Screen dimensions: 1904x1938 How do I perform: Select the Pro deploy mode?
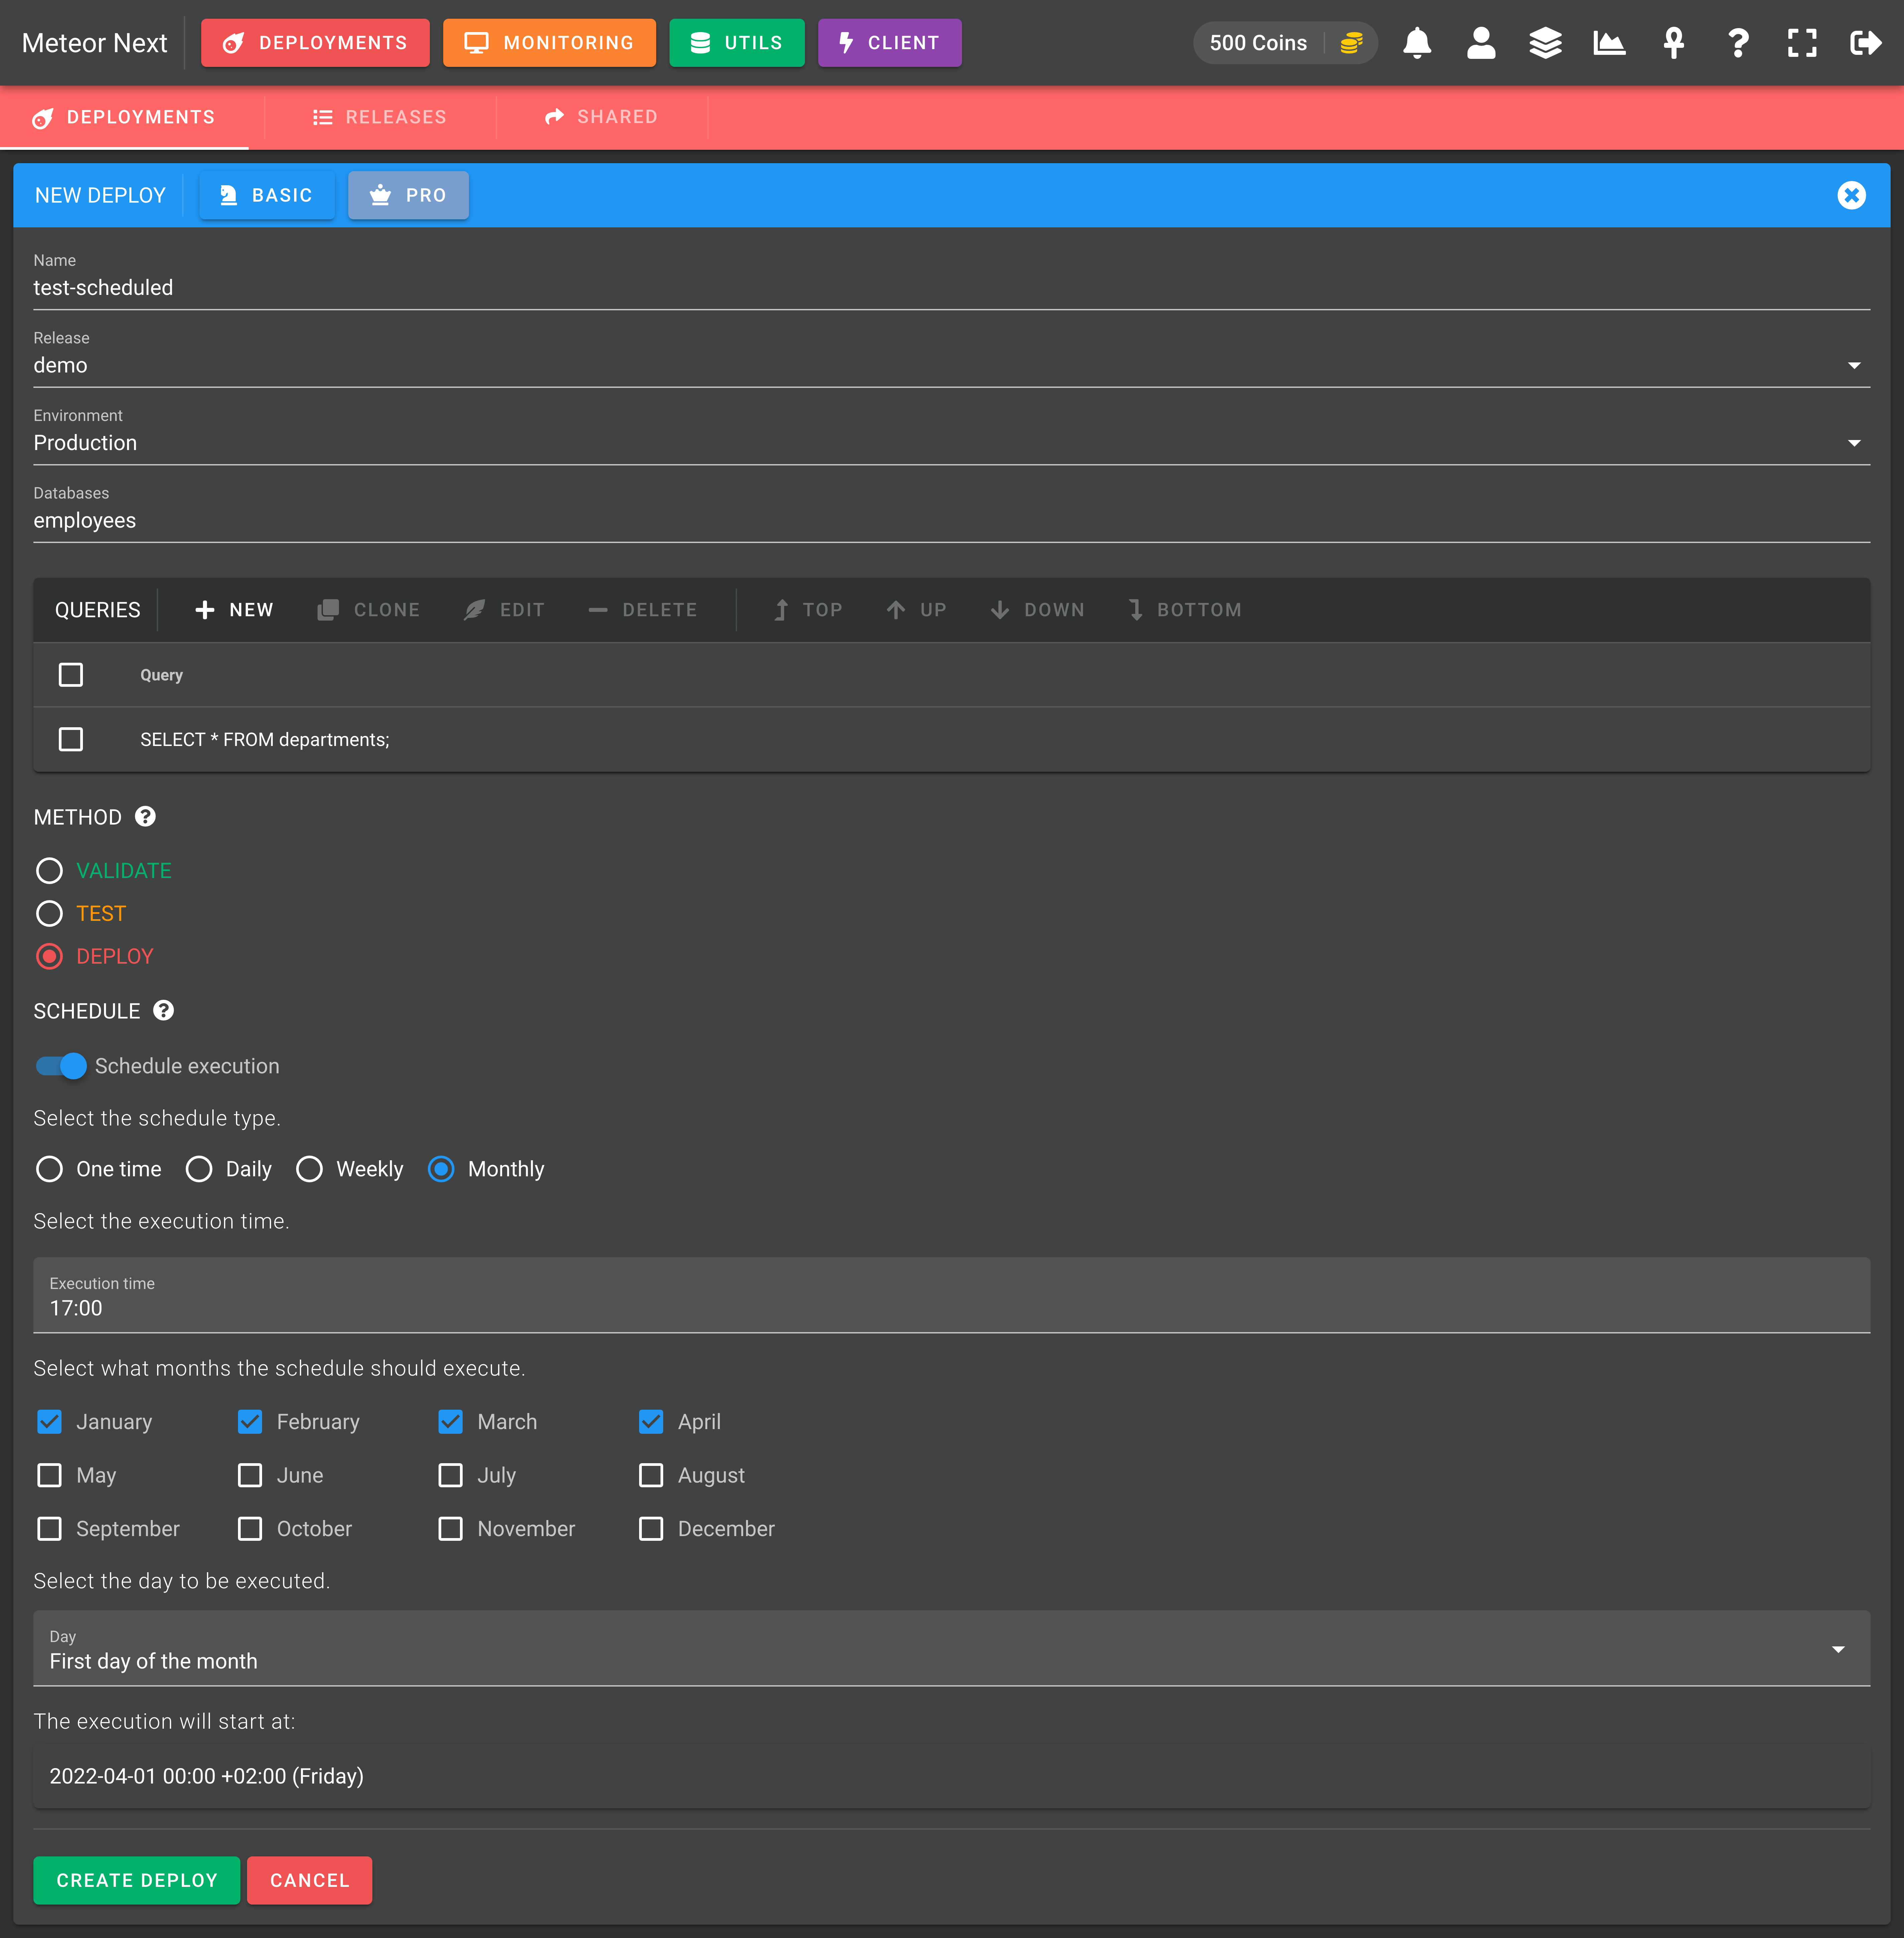[408, 195]
